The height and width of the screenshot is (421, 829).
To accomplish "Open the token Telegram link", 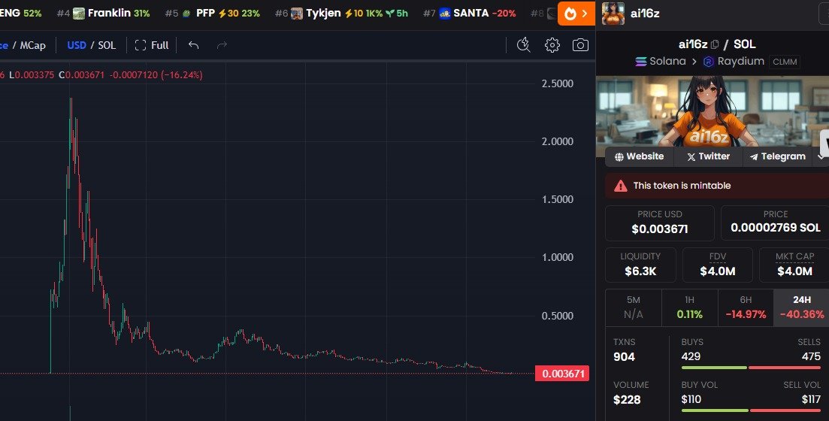I will [777, 156].
